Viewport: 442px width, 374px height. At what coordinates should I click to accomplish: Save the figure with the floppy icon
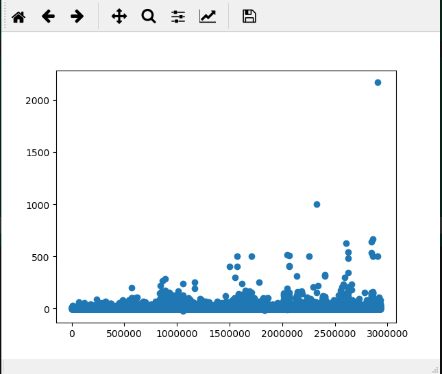tap(249, 16)
